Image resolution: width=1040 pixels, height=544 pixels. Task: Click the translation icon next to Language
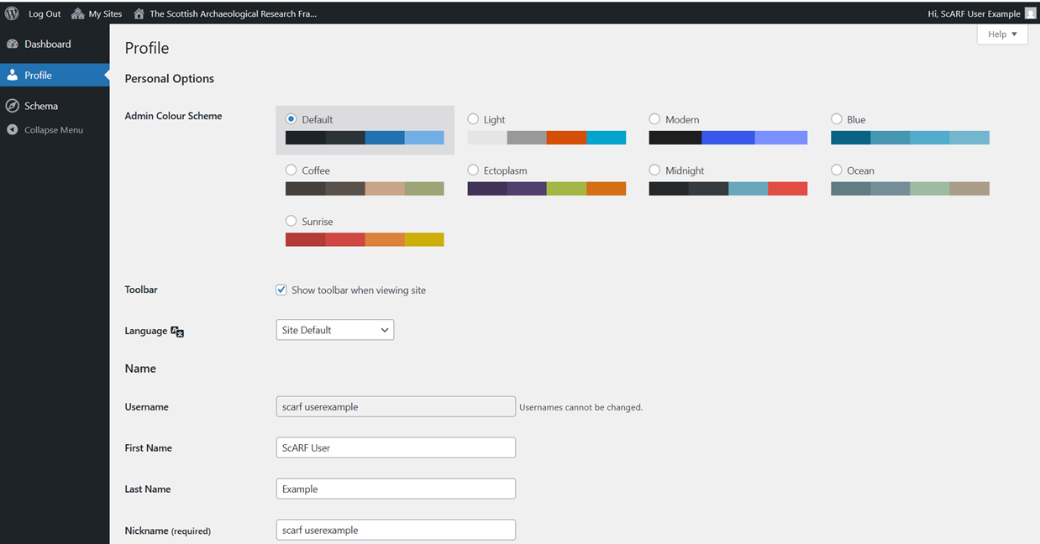tap(176, 332)
